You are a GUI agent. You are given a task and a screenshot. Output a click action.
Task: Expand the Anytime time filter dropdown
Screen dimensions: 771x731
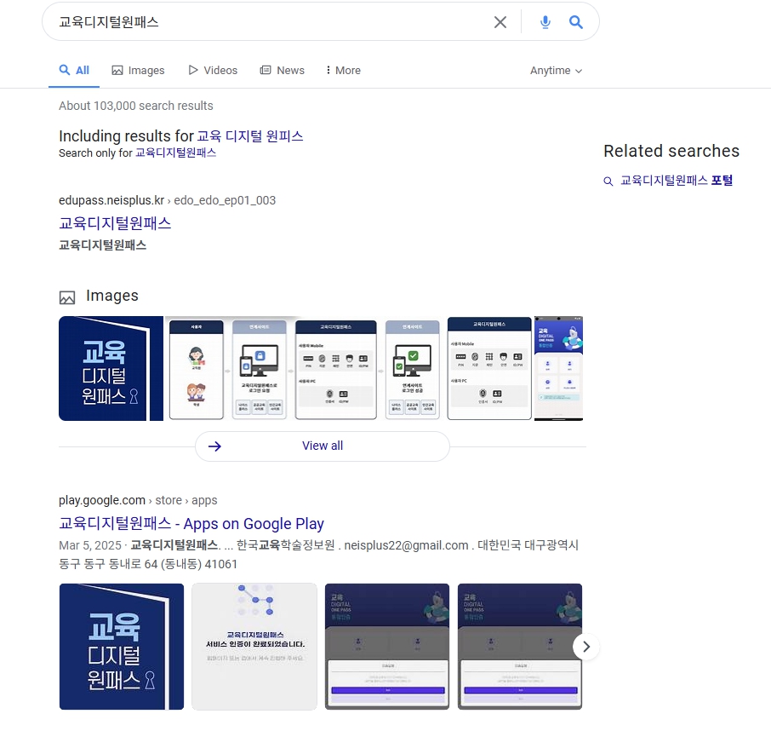556,71
